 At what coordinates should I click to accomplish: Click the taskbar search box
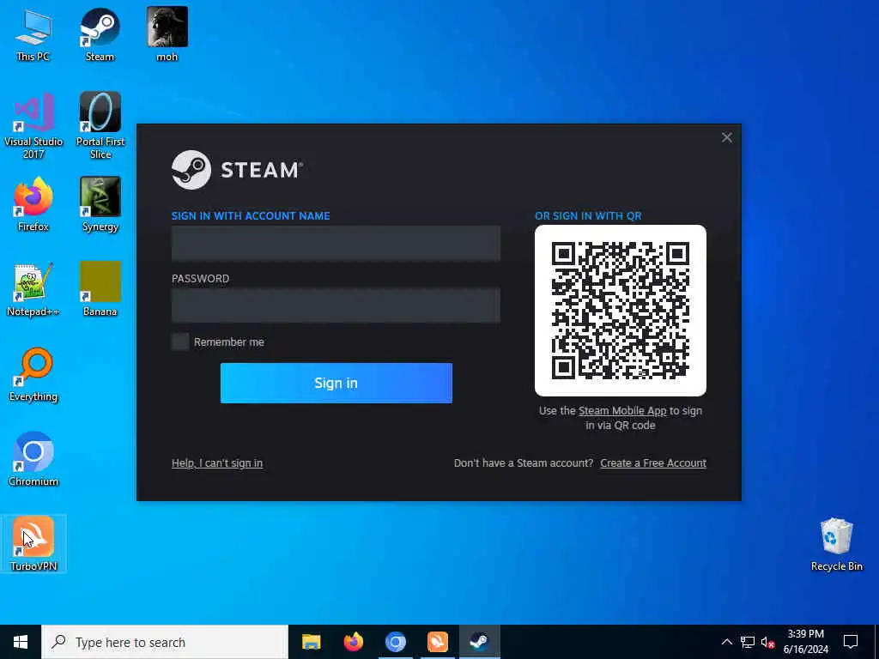click(165, 642)
